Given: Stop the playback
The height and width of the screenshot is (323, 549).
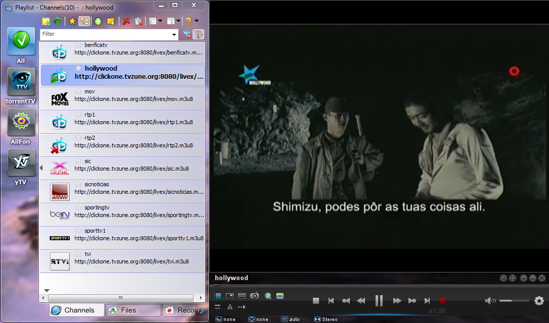Looking at the screenshot, I should (x=316, y=301).
